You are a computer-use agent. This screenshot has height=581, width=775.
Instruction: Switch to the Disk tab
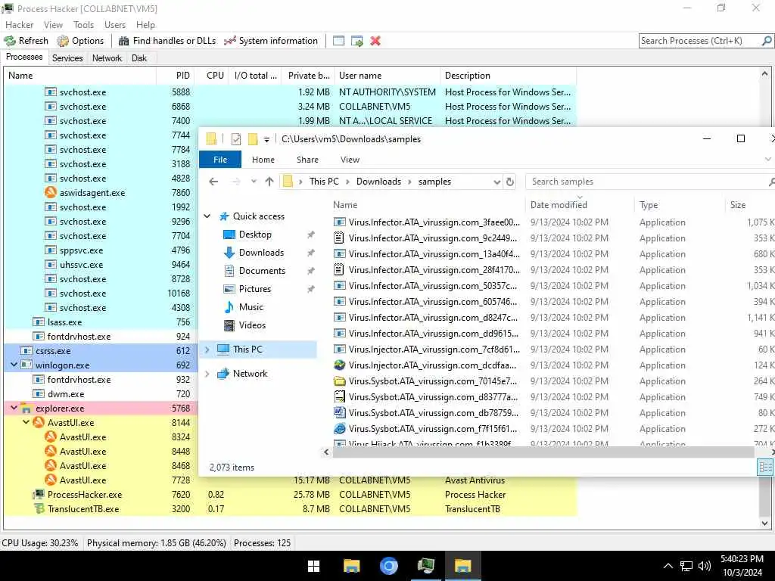point(139,58)
